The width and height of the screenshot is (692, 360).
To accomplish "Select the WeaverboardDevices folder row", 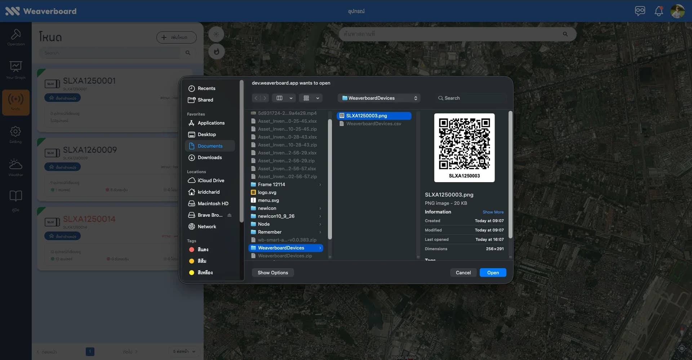I will coord(286,248).
